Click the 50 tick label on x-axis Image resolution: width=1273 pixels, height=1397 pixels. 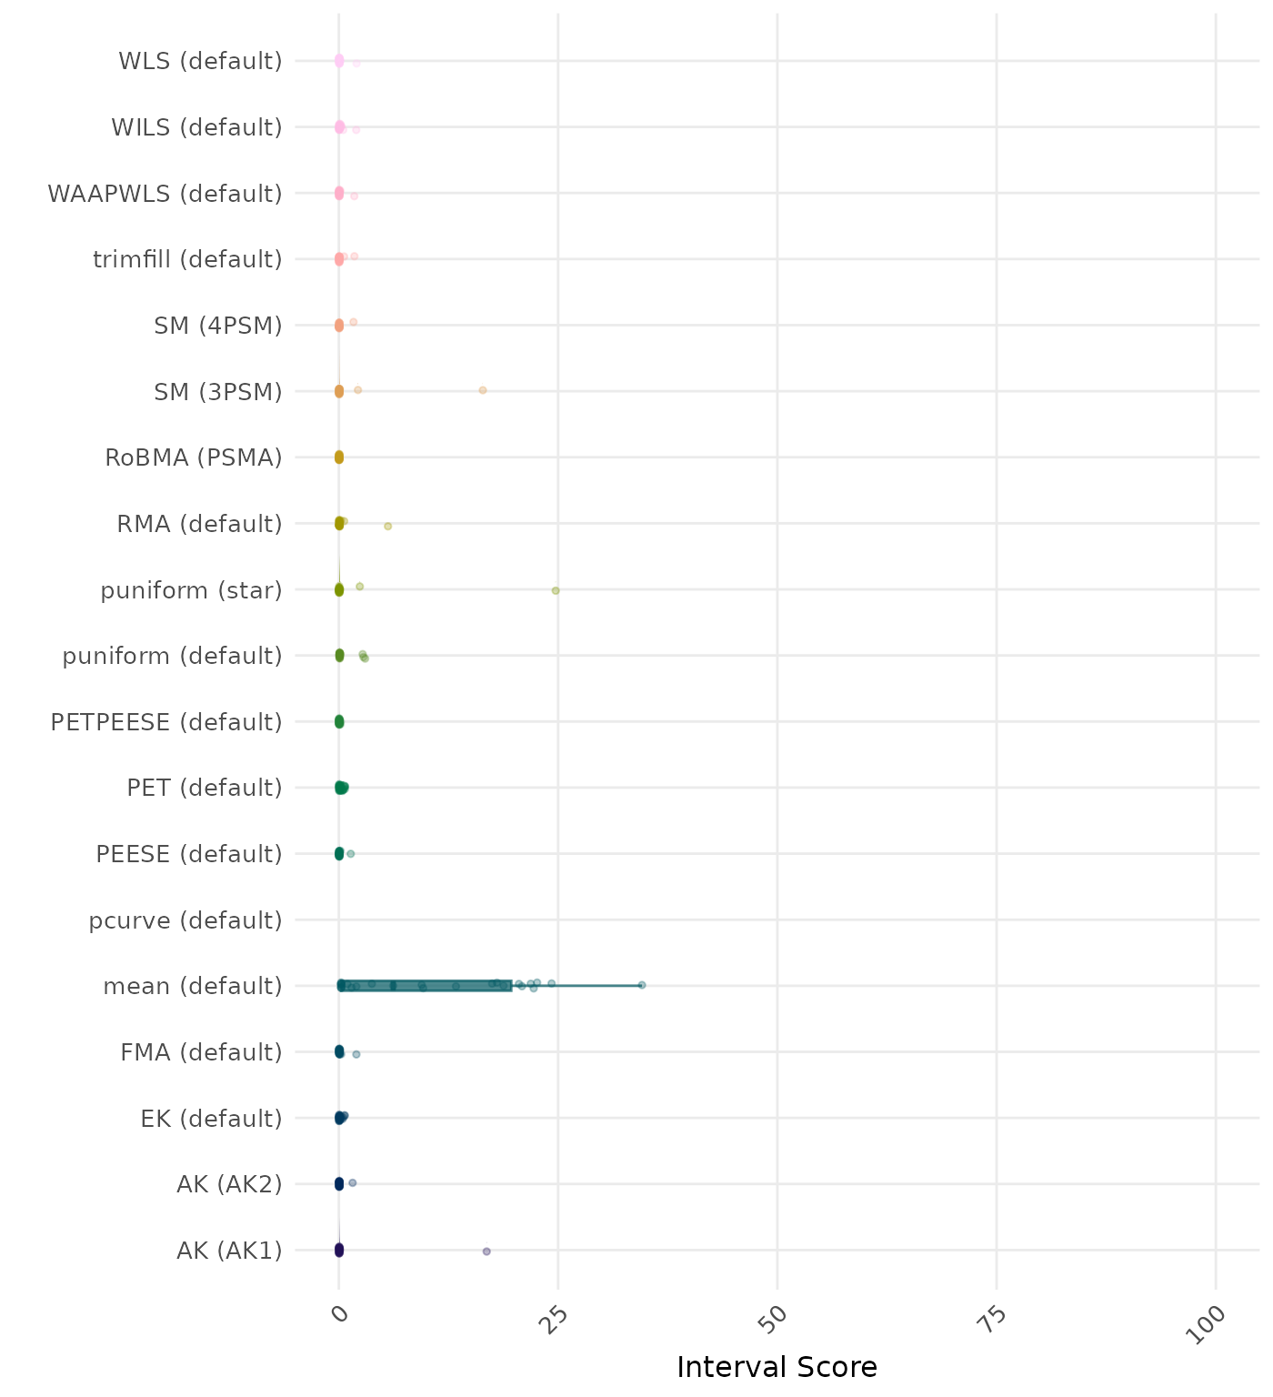tap(777, 1321)
